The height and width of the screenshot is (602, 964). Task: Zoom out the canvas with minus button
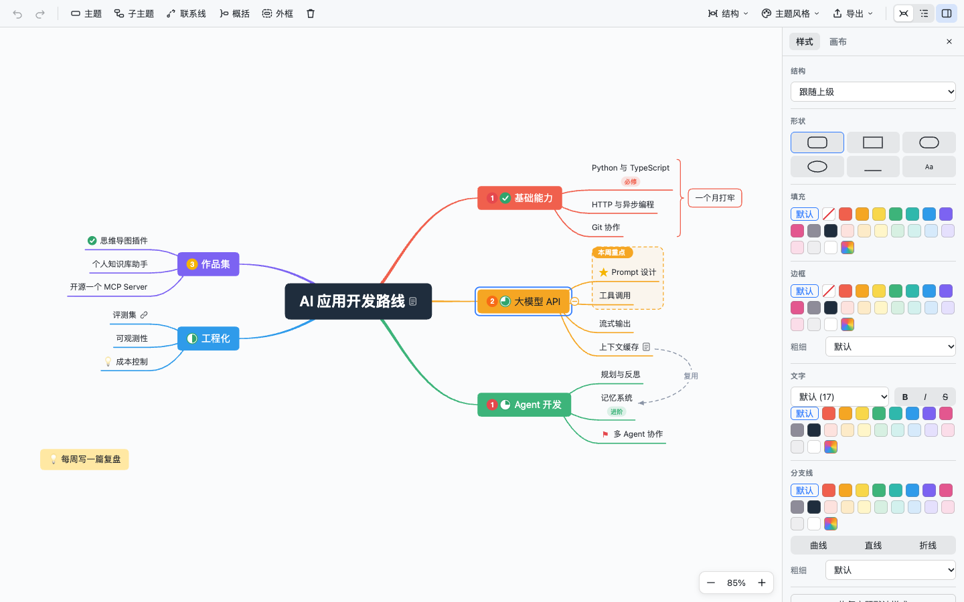point(711,583)
